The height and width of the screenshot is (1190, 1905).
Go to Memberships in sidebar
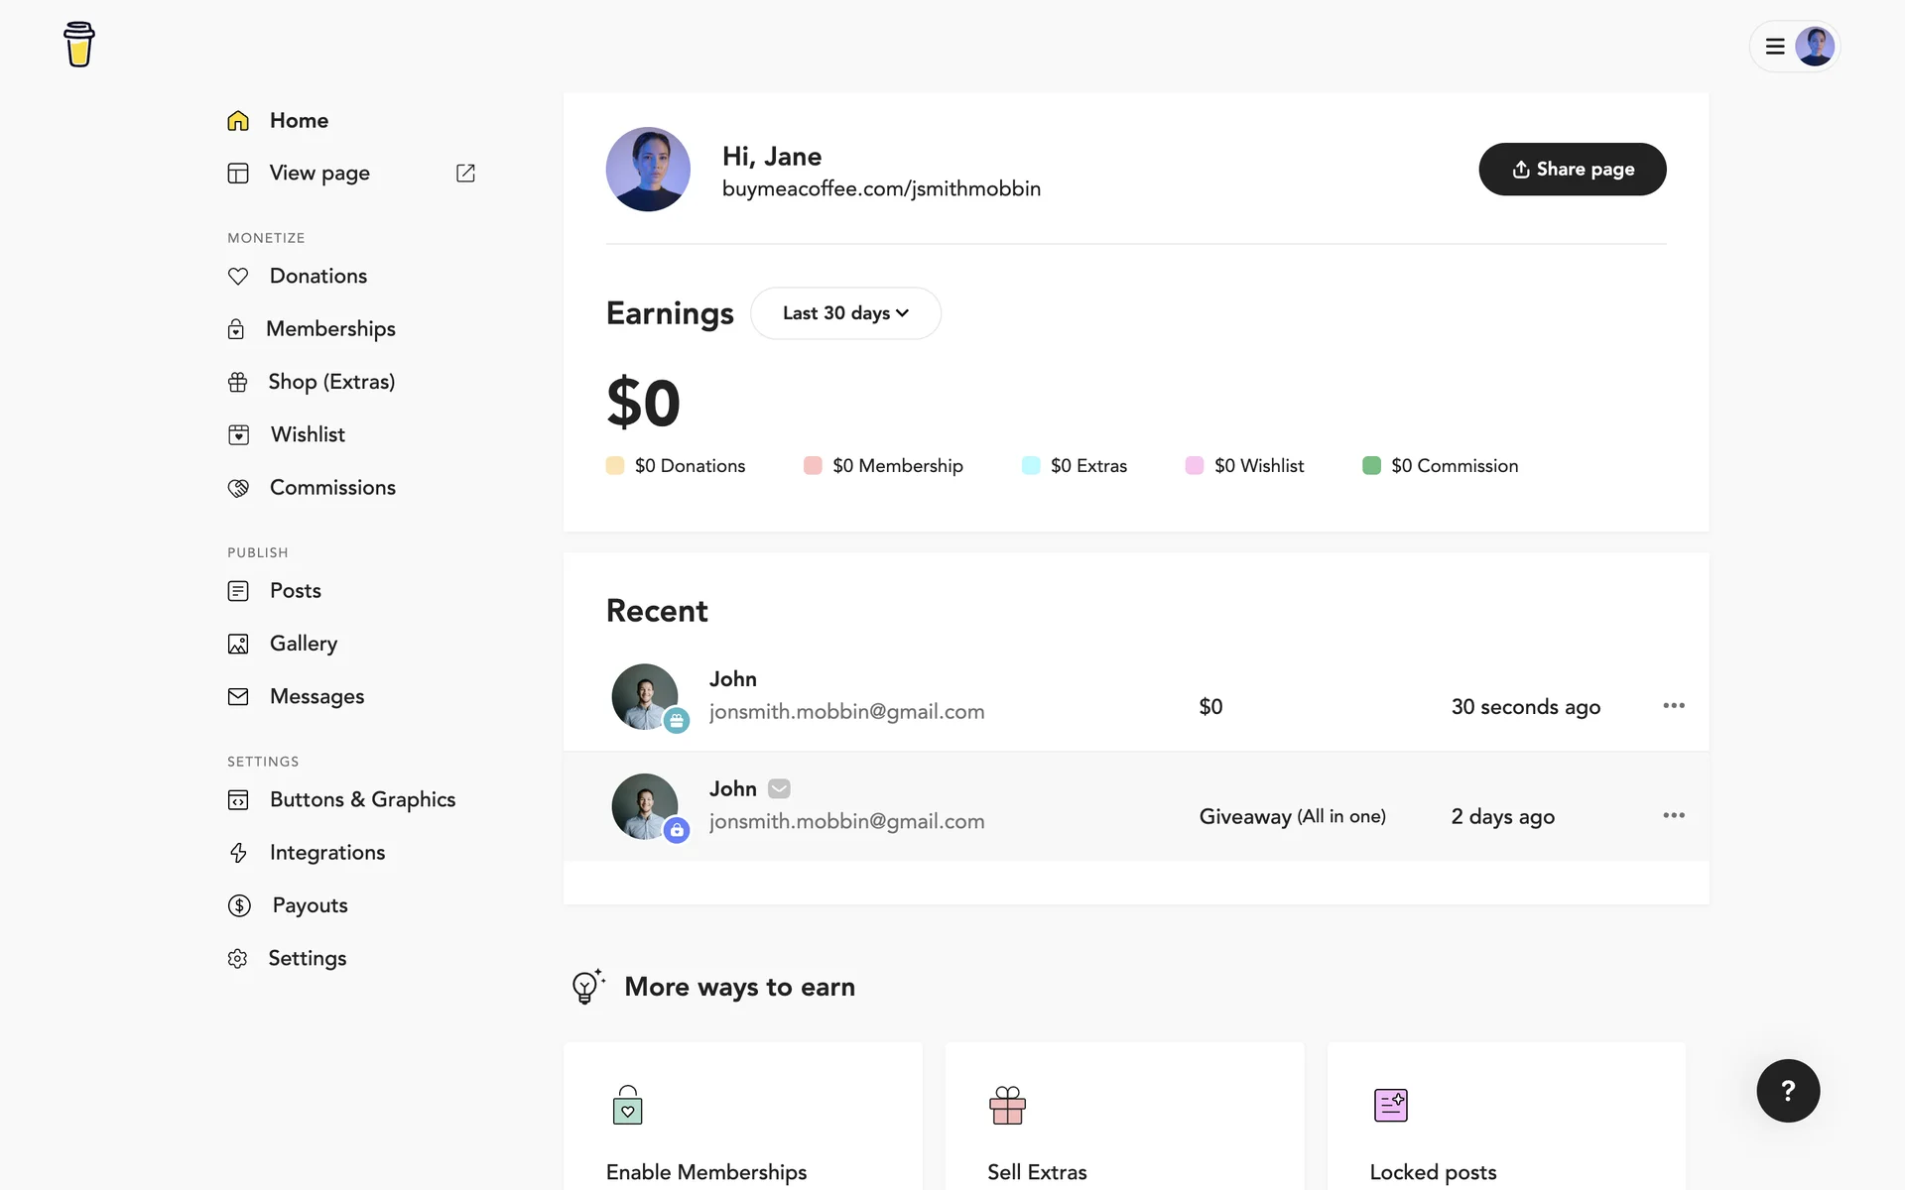coord(330,329)
